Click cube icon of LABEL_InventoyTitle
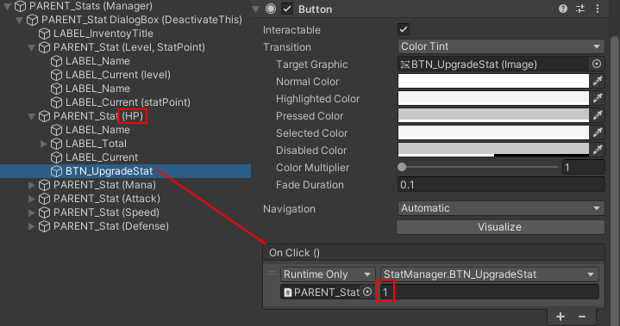Viewport: 620px width, 326px height. (x=44, y=34)
